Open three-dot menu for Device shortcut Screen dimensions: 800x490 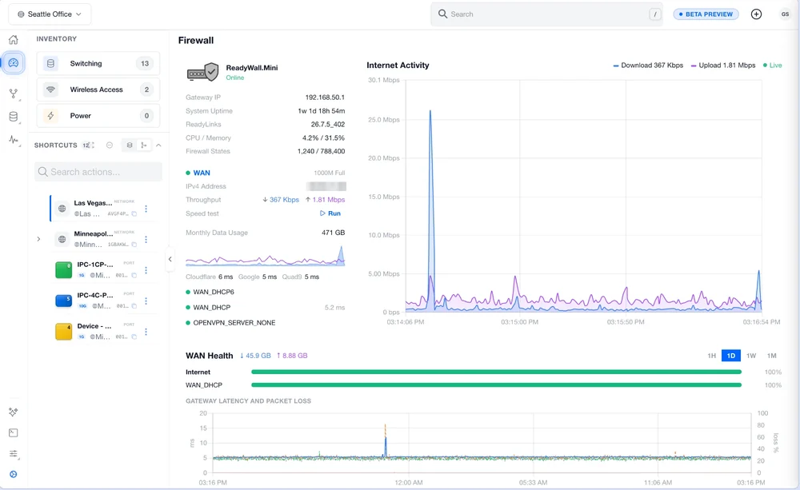pos(146,332)
